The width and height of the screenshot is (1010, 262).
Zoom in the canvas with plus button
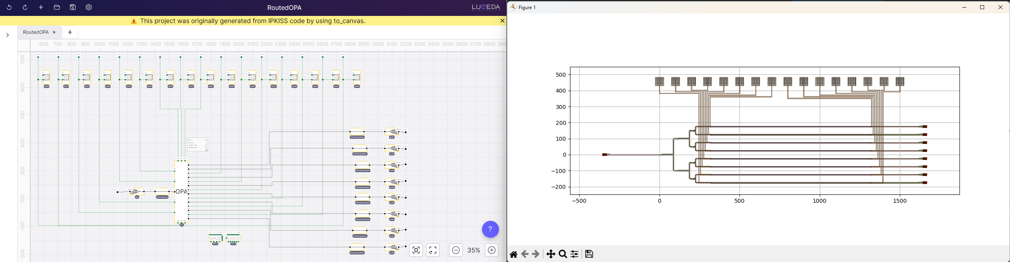(492, 250)
